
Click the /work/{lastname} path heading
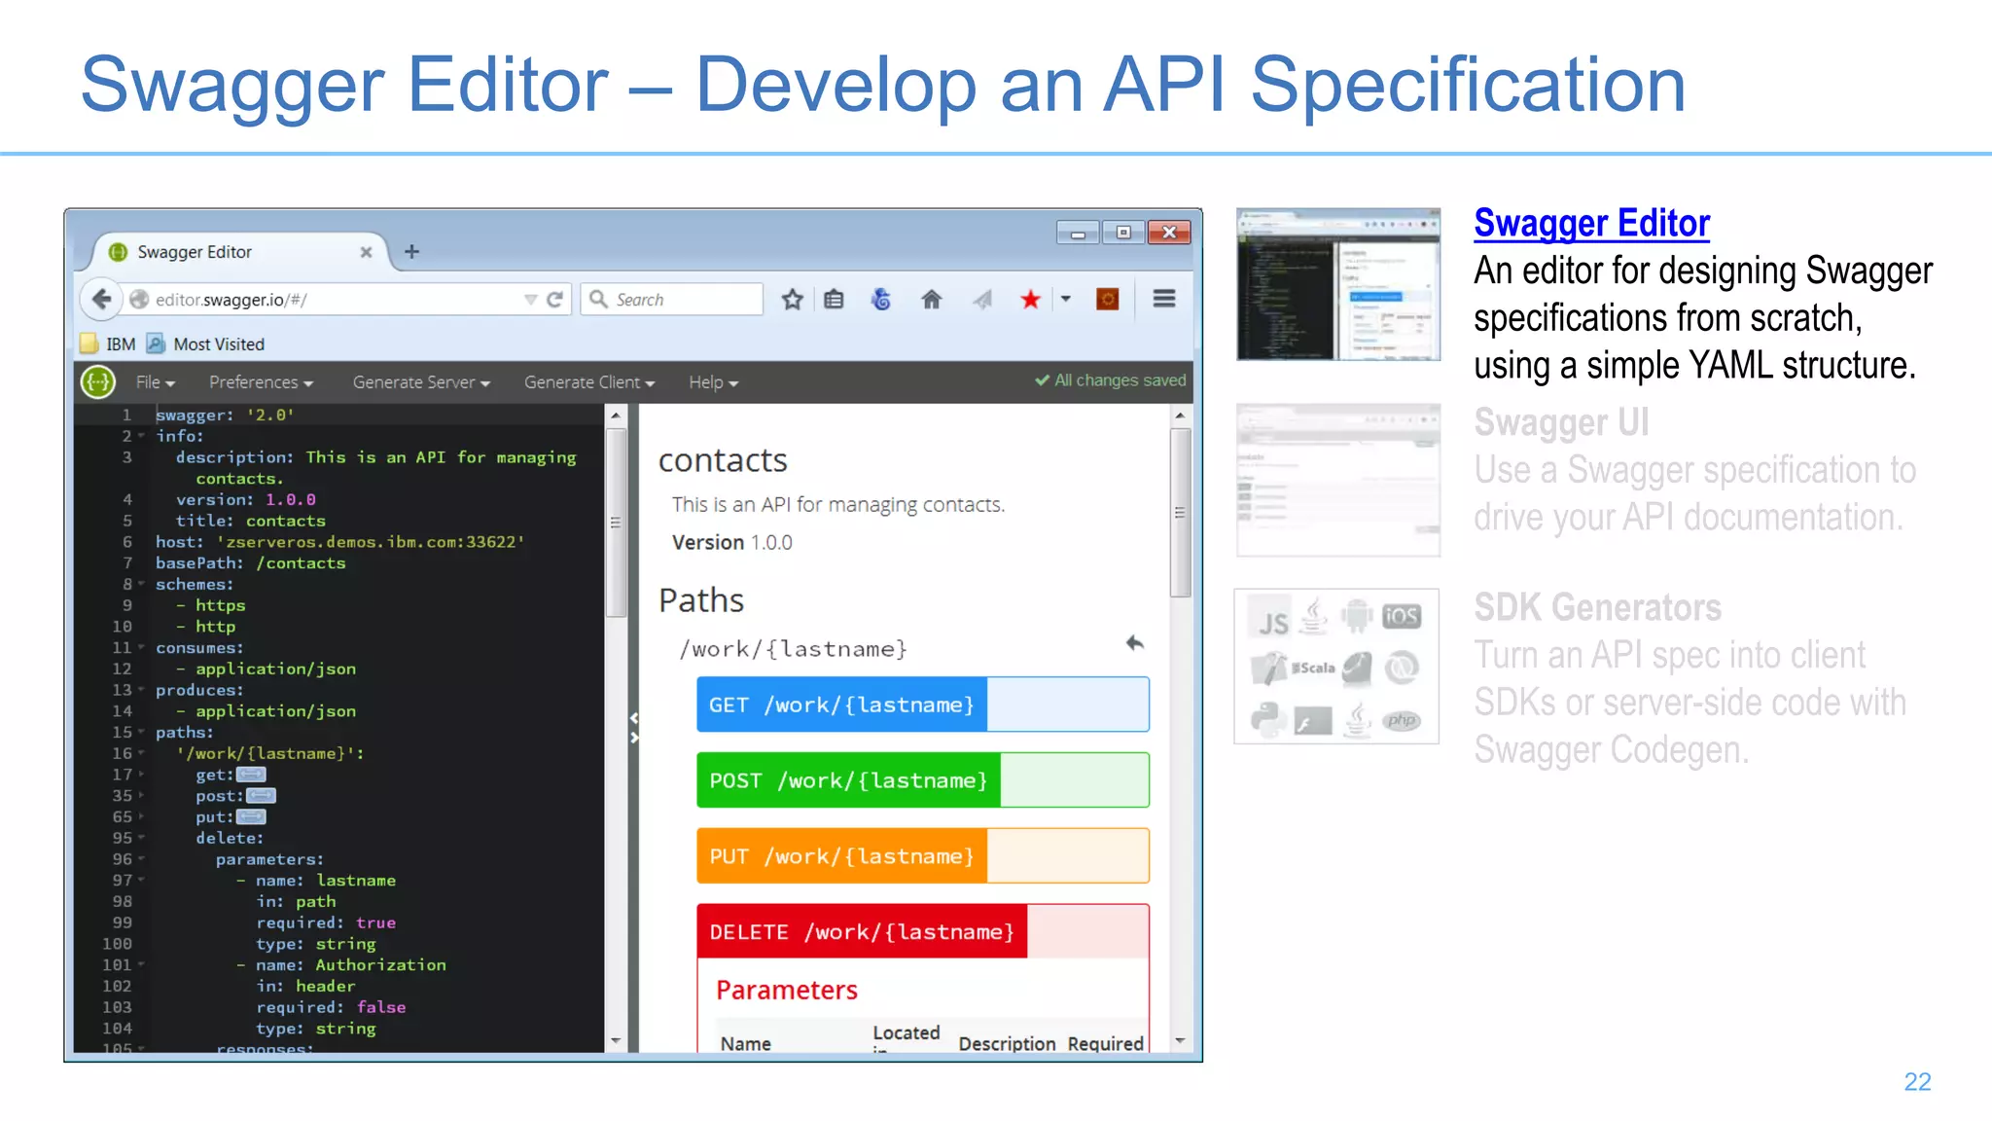pyautogui.click(x=794, y=649)
